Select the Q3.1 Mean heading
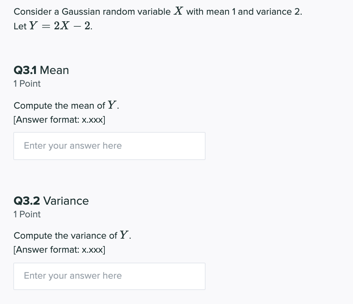Viewport: 353px width, 304px height. coord(41,70)
